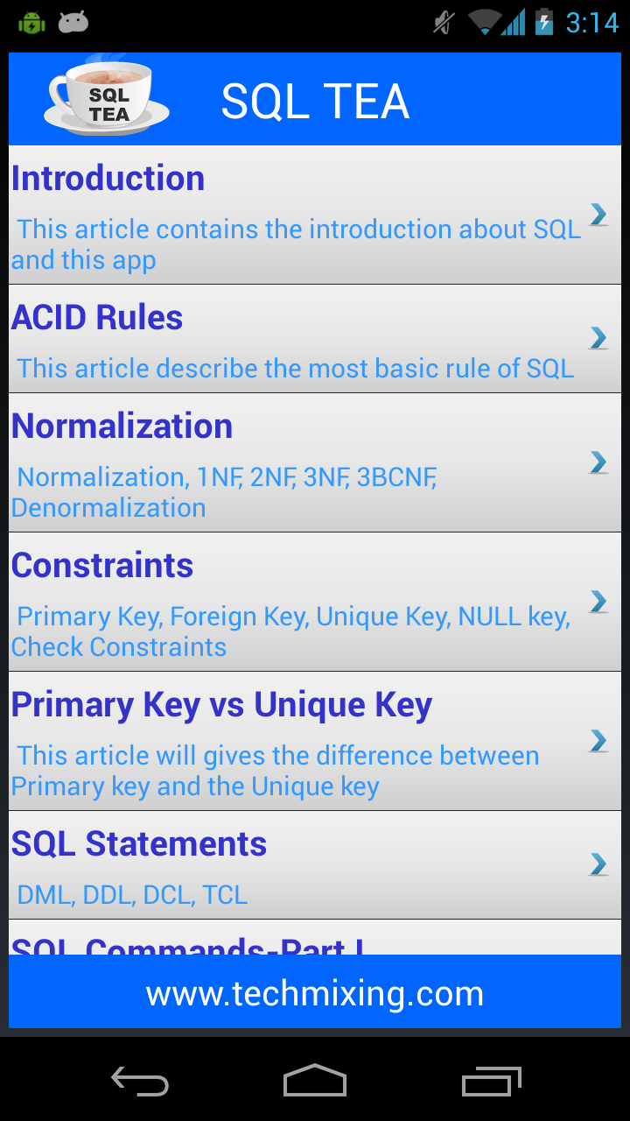Tap the SQL TEA teacup logo
The image size is (630, 1121).
(107, 98)
